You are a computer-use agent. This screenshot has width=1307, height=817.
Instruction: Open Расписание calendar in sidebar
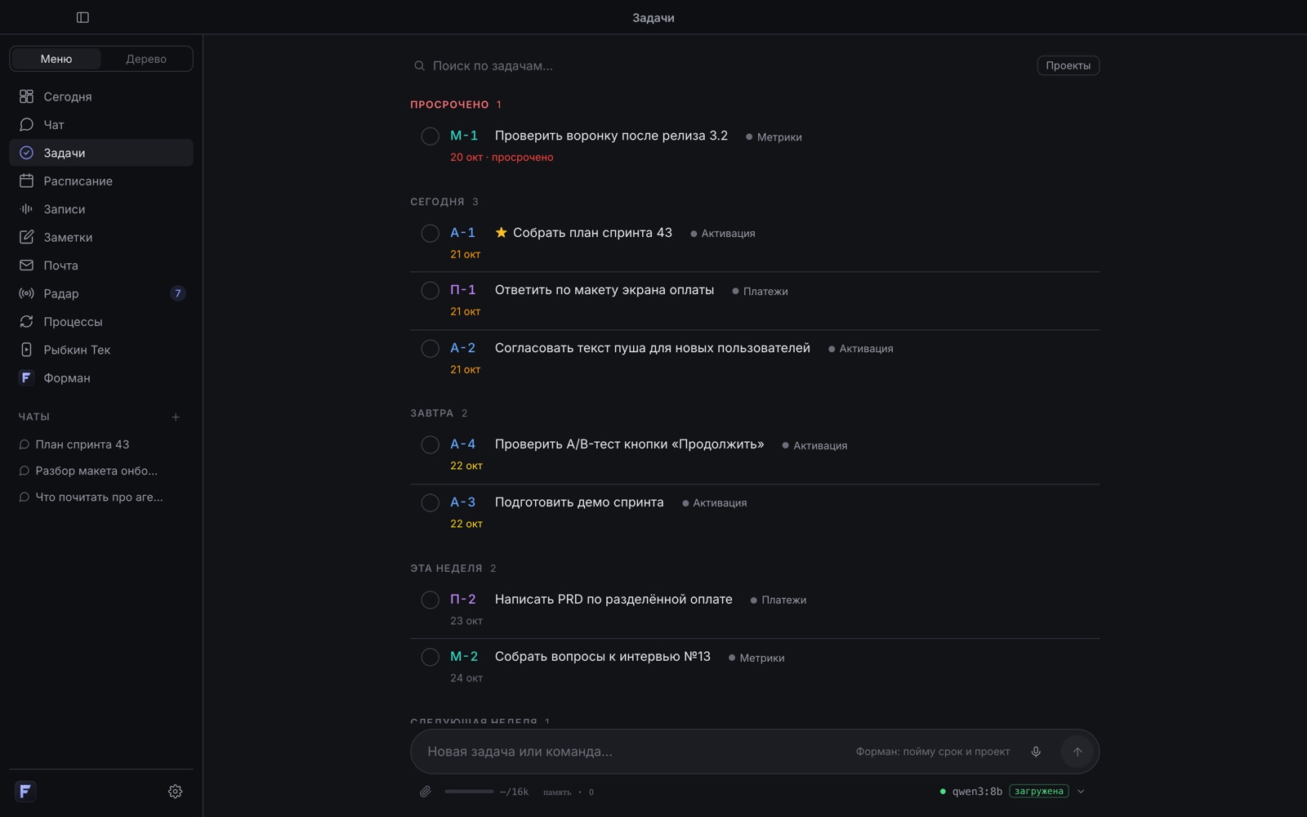click(101, 181)
